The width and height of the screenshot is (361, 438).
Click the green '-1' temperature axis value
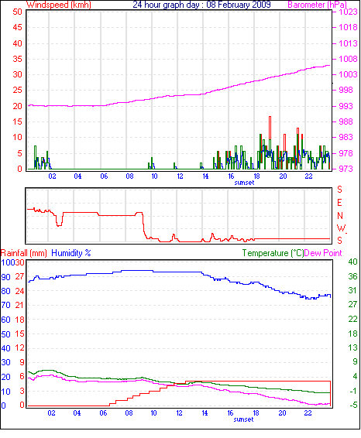coord(353,391)
